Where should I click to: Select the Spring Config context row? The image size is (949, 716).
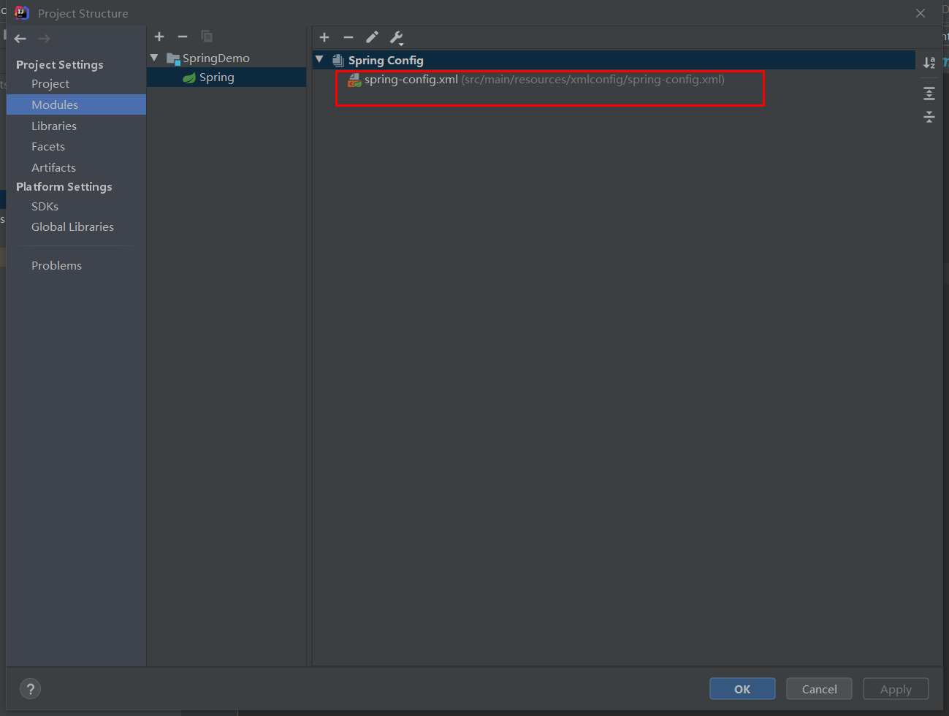[x=614, y=60]
